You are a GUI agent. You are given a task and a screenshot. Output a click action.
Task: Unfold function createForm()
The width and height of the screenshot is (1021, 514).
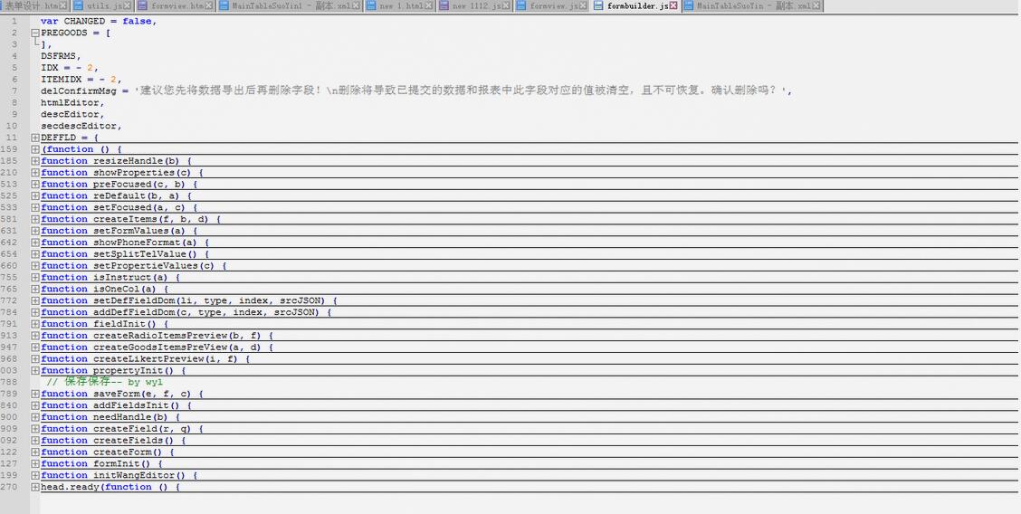pyautogui.click(x=35, y=452)
